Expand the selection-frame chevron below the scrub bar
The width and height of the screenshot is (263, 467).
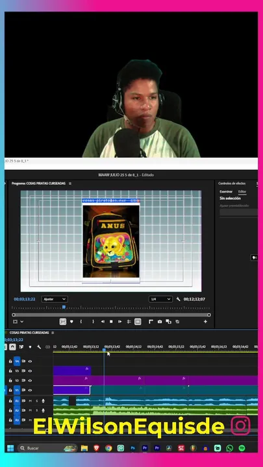[22, 322]
